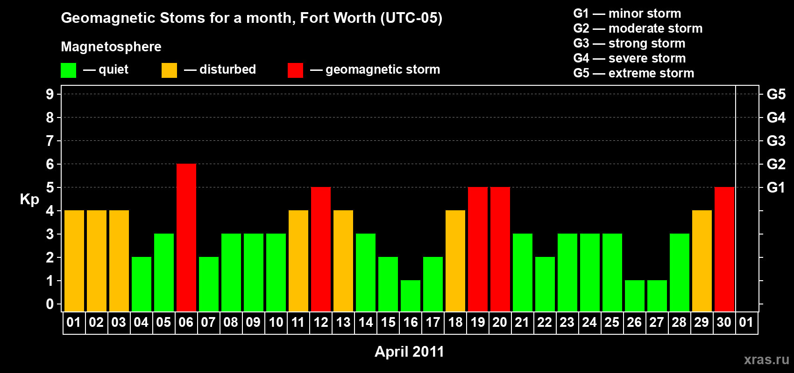Click the 'G1 — minor storm' legend line
Viewport: 794px width, 373px height.
[x=627, y=14]
